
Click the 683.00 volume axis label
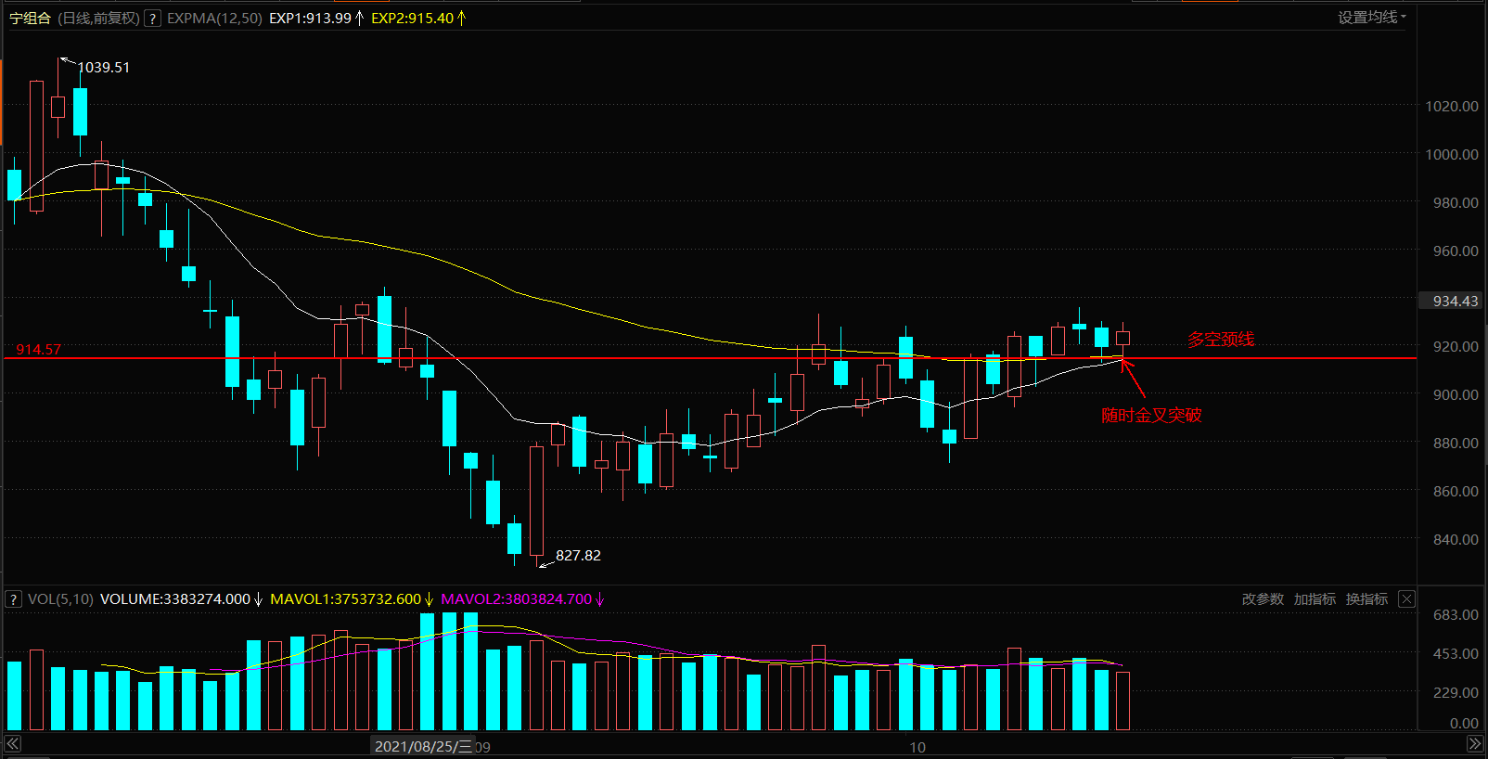(1456, 614)
